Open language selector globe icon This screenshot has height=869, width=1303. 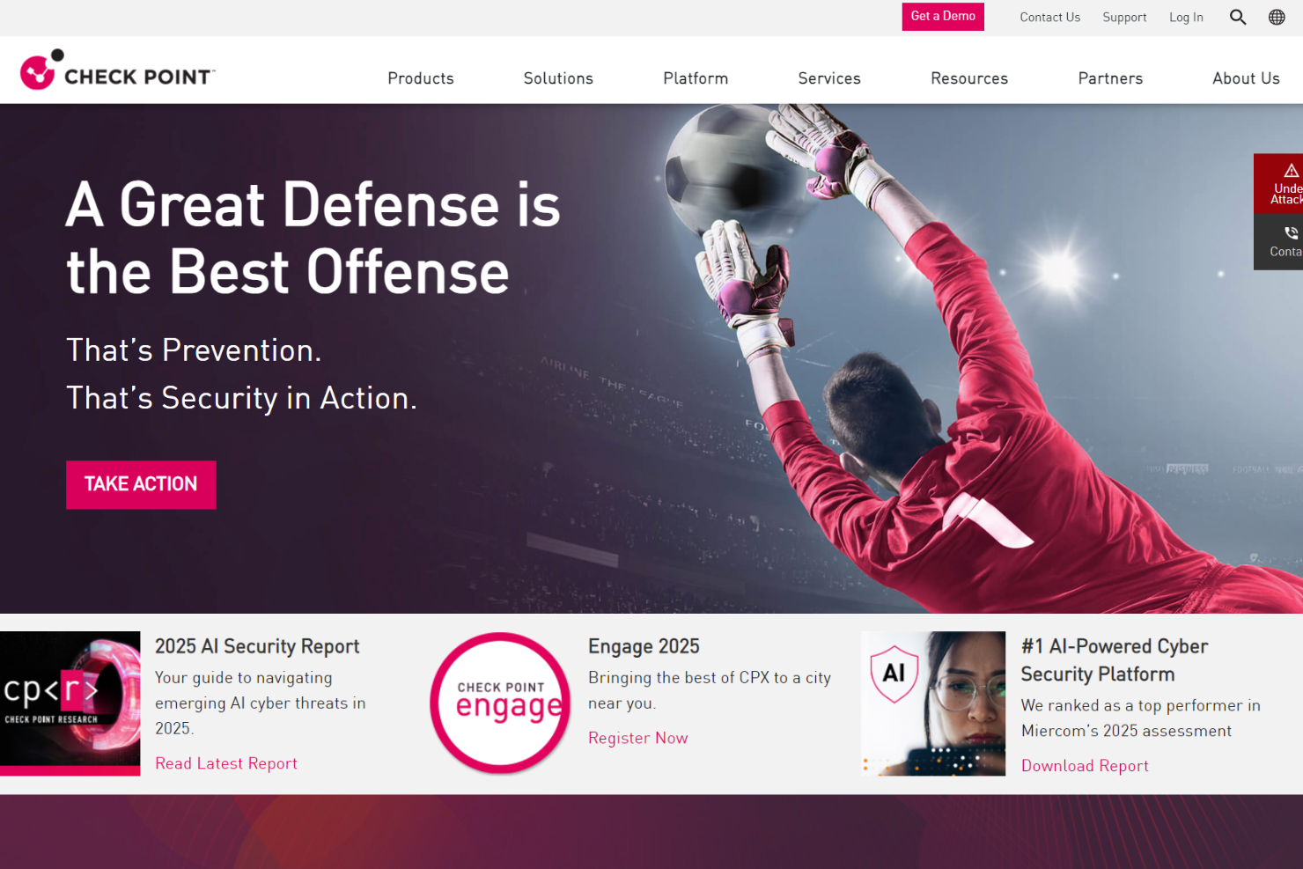pos(1276,17)
